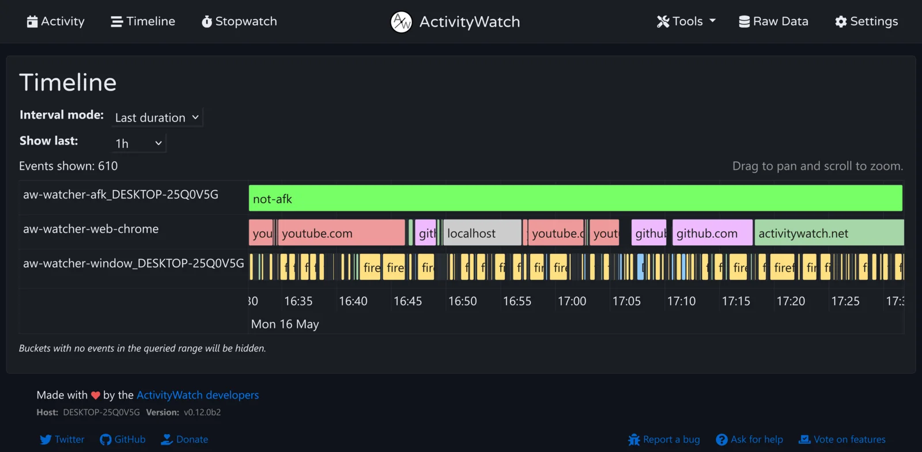Click the Vote on features icon

tap(804, 440)
